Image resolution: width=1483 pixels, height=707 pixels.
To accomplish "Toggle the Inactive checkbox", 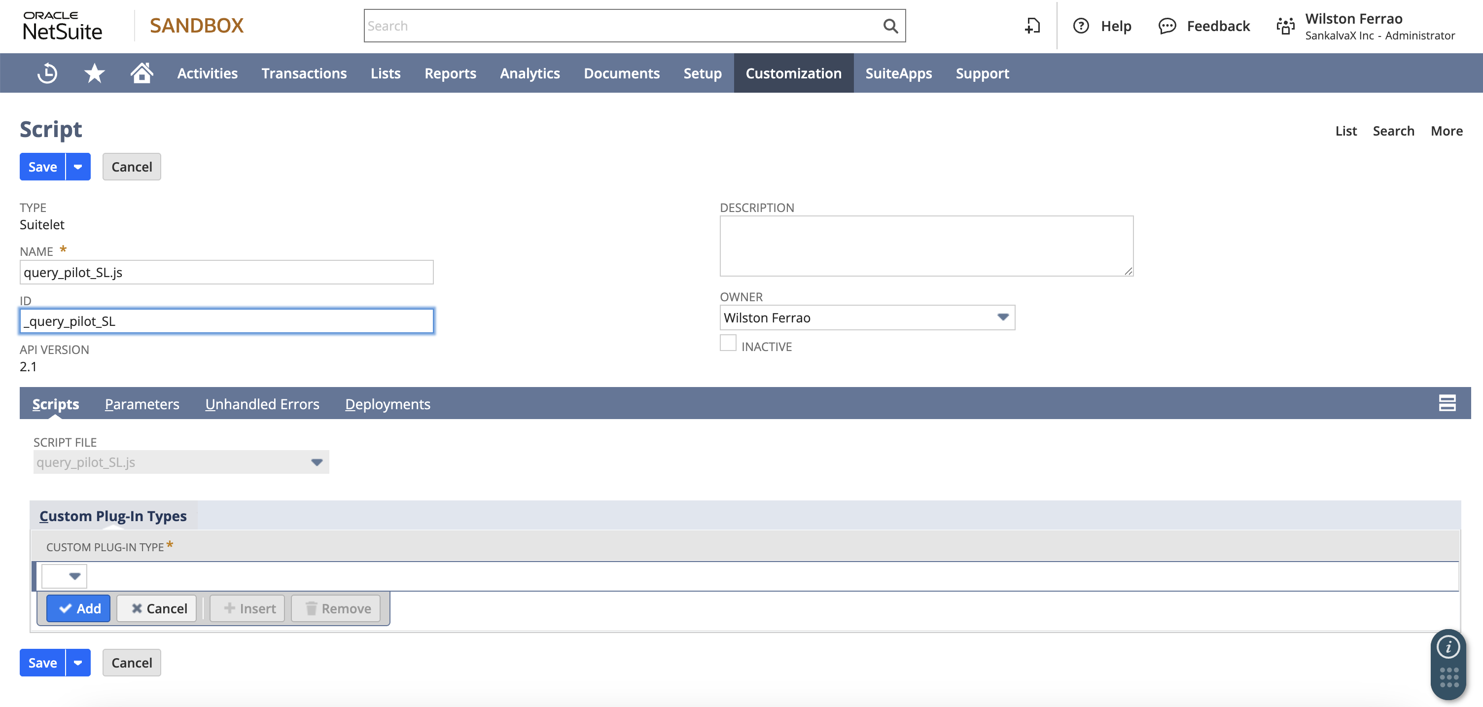I will tap(728, 343).
